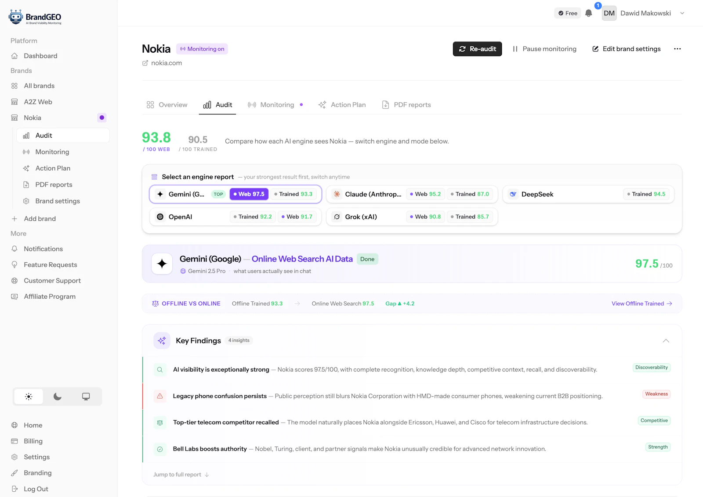Select the OpenAI Web 91.7 mode

click(x=297, y=217)
